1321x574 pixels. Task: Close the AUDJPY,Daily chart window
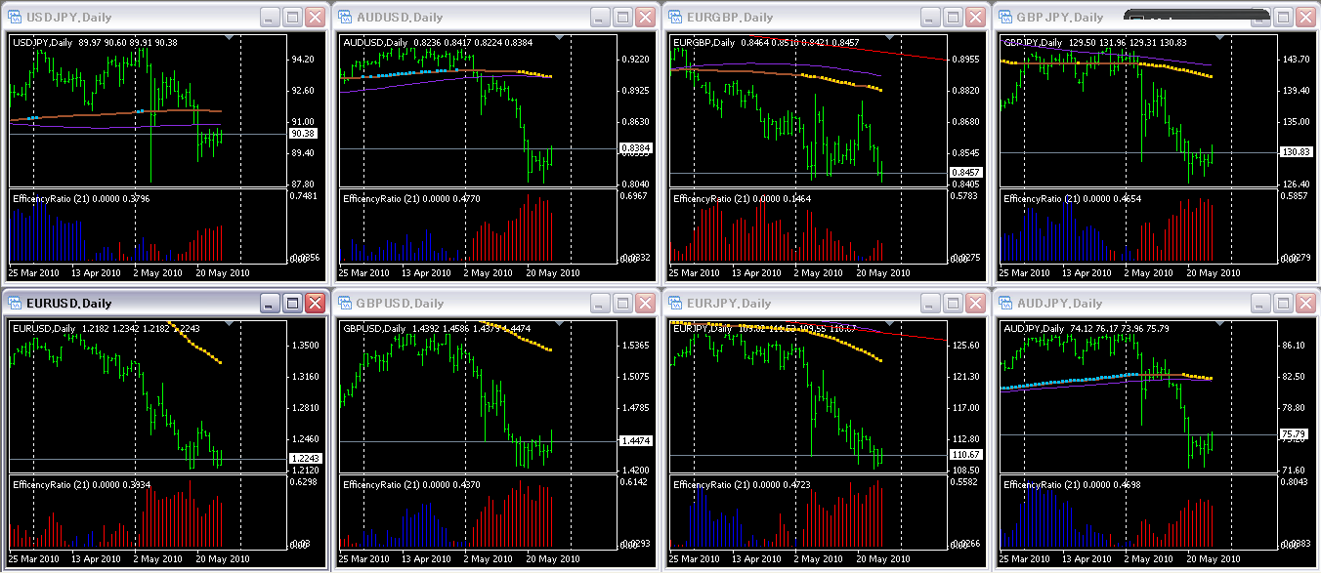point(1305,304)
